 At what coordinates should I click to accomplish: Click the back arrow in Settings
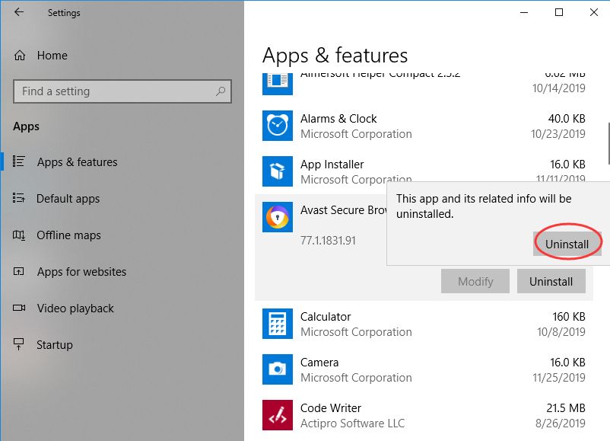(x=19, y=12)
